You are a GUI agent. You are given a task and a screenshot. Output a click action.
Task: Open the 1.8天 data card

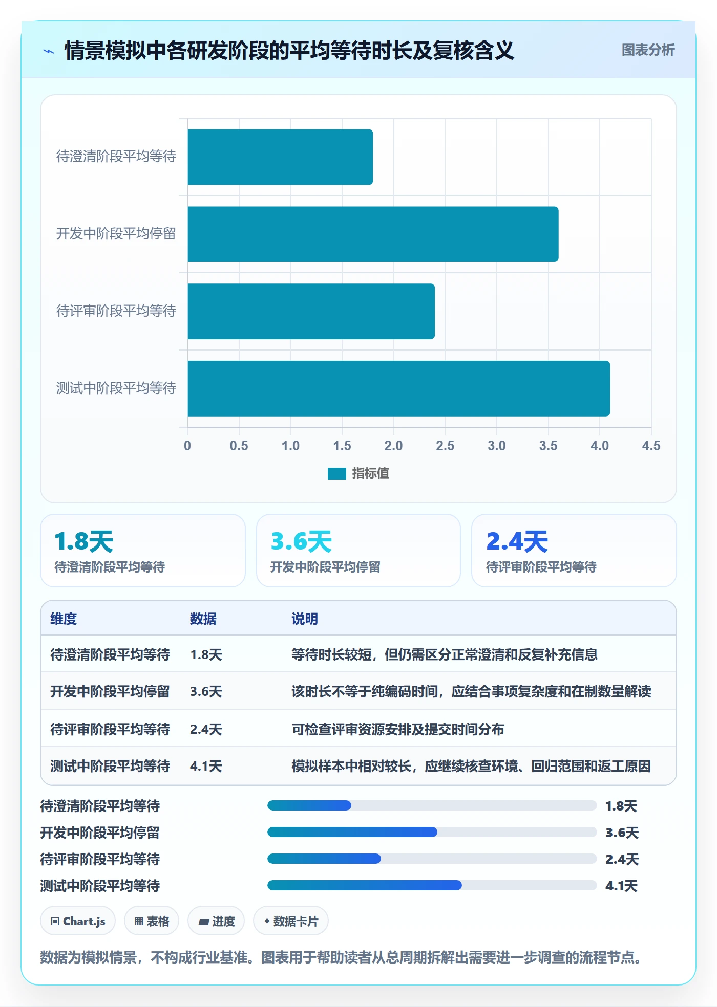(143, 551)
